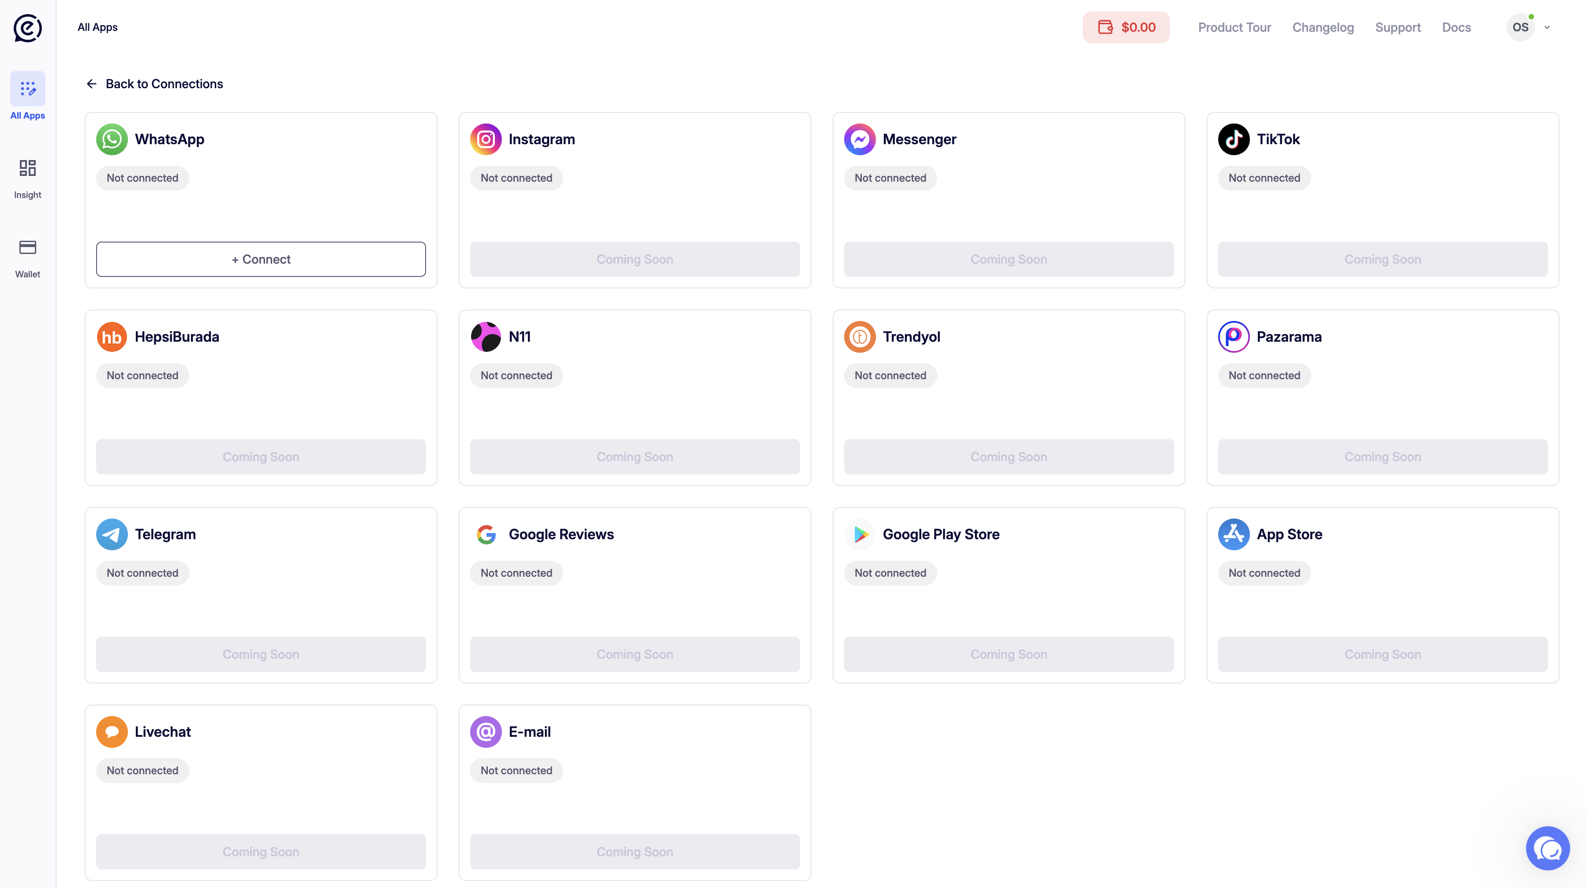Open the $0.00 wallet balance
This screenshot has width=1586, height=888.
tap(1126, 27)
